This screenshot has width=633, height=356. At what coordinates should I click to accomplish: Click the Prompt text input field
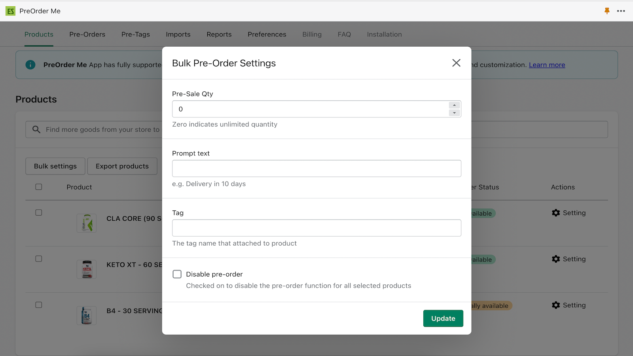tap(316, 168)
